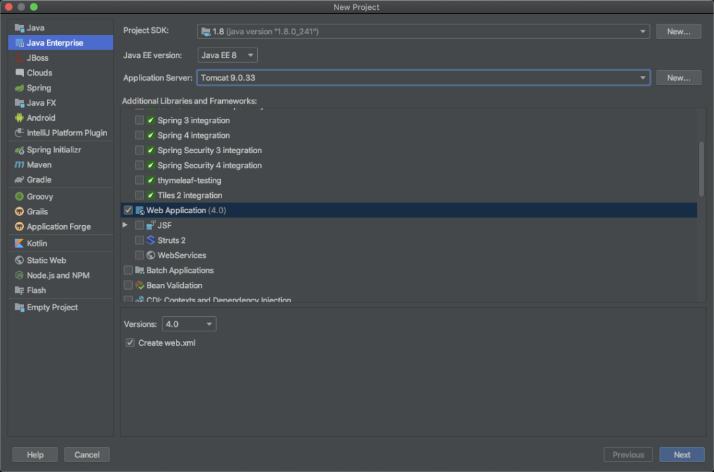Click the Next button

click(x=682, y=455)
